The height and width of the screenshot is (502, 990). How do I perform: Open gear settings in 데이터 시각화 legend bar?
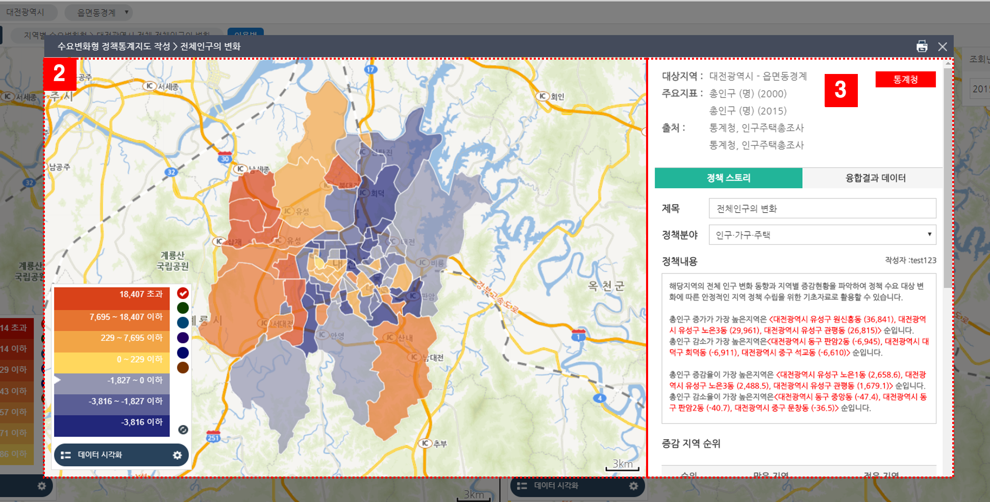point(177,455)
